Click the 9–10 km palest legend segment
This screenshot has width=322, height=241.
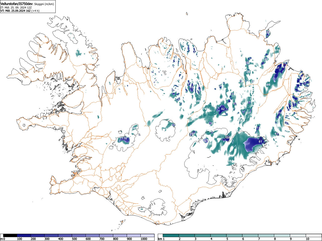coord(298,235)
